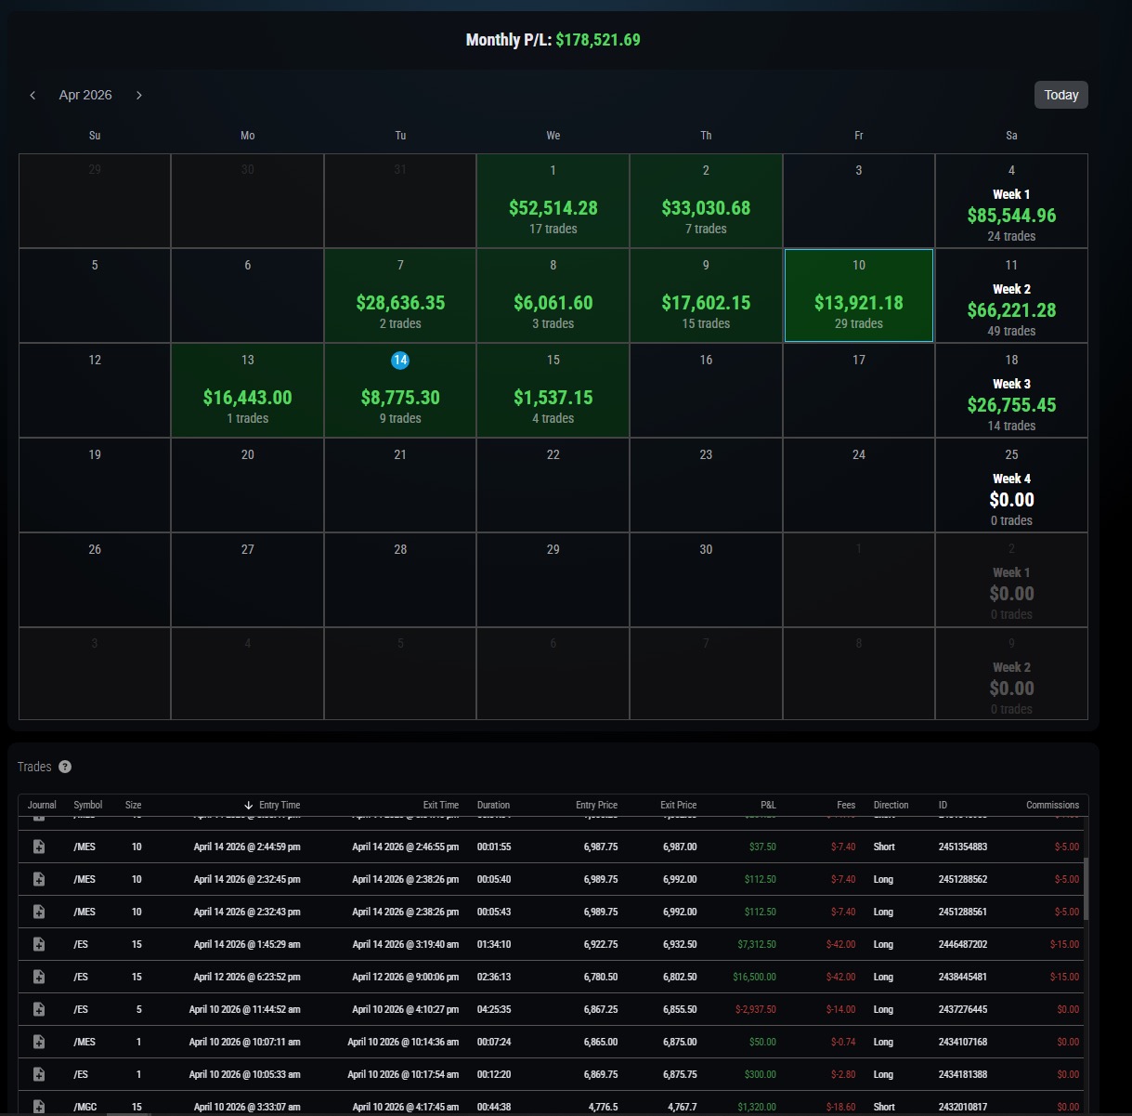Open the Trades help question-mark icon

click(65, 767)
